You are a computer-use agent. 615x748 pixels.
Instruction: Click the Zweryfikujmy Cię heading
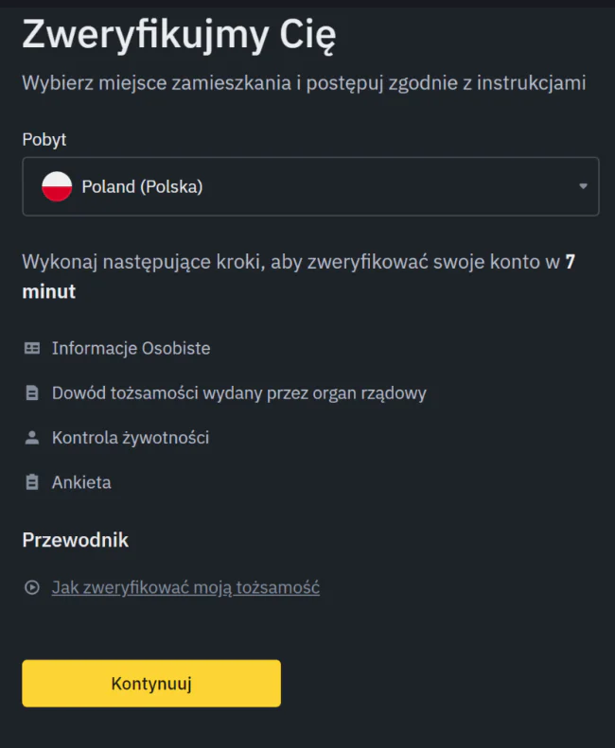(x=179, y=36)
